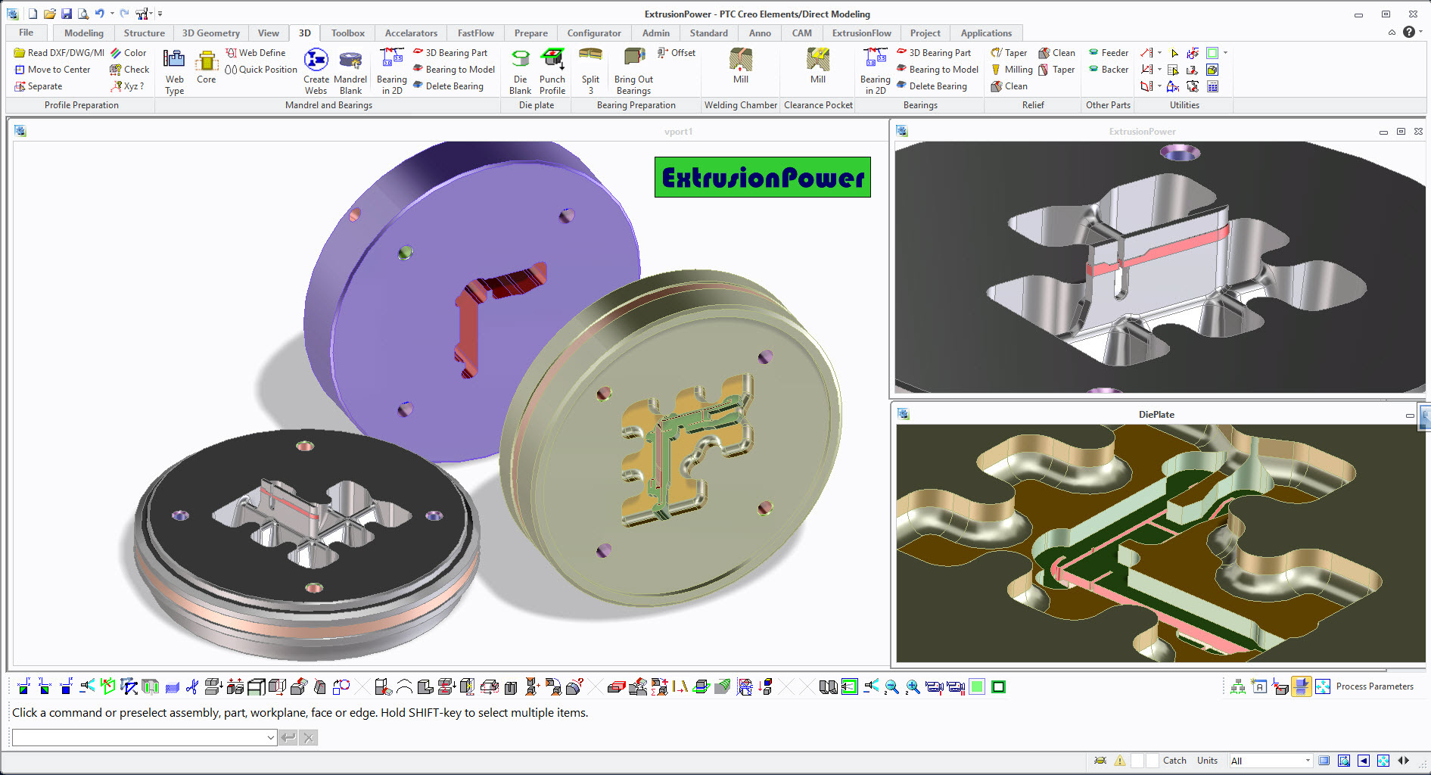Click the Milling relief tool

coord(1012,70)
